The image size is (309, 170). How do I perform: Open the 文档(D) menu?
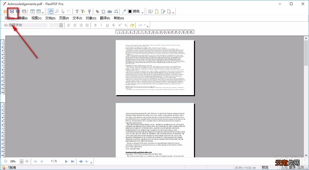pos(50,18)
